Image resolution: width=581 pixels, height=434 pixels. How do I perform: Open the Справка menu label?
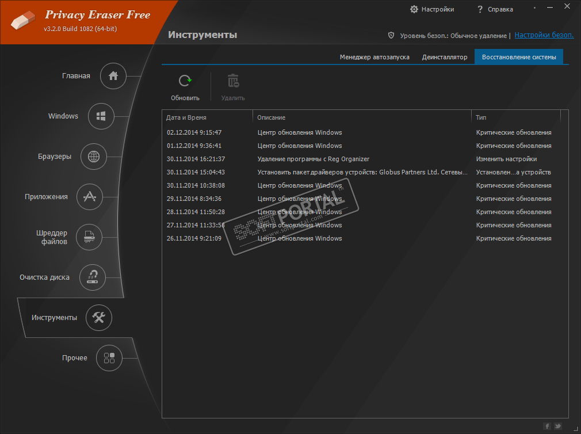click(500, 9)
